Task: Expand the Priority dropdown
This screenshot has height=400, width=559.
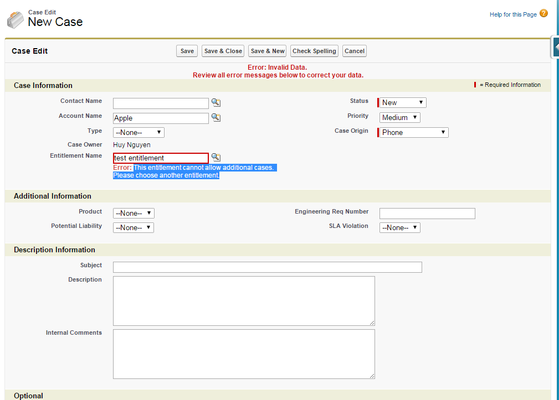Action: pos(400,117)
